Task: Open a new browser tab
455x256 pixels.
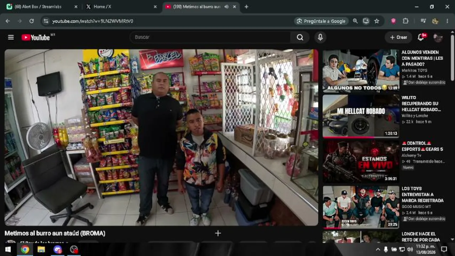Action: (246, 7)
